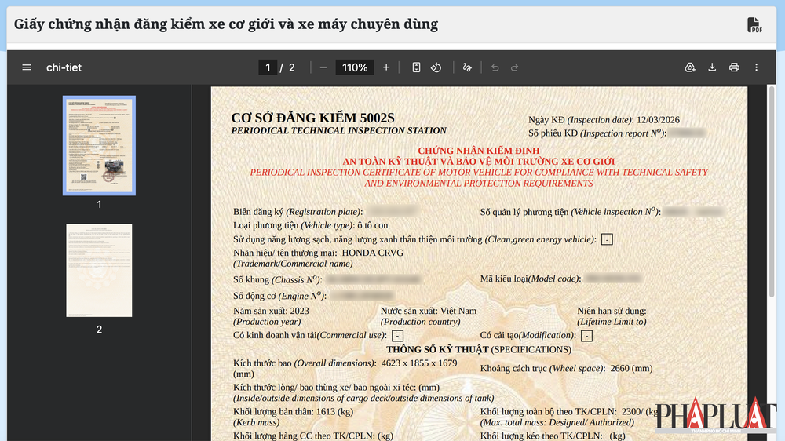Toggle the Modification checkbox
Image resolution: width=785 pixels, height=441 pixels.
[x=586, y=336]
